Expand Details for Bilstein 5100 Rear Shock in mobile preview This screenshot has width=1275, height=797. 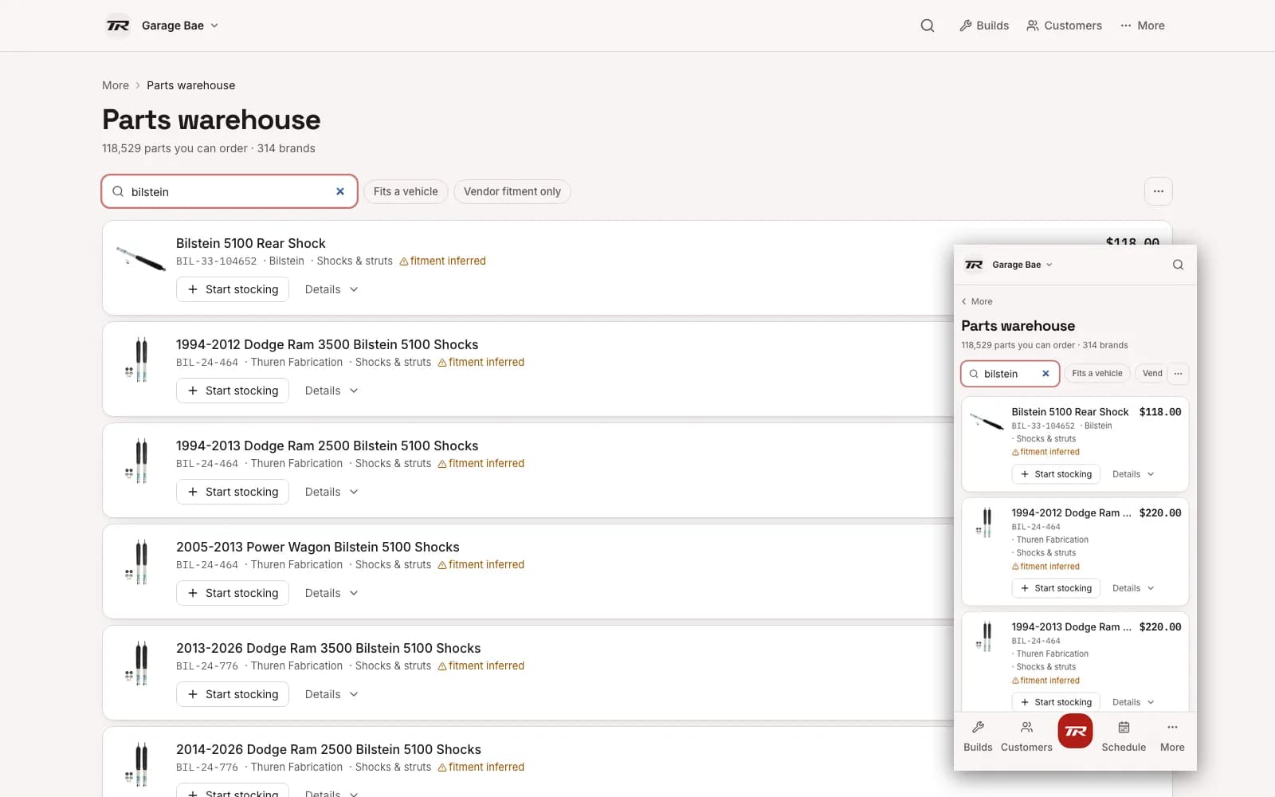point(1133,474)
